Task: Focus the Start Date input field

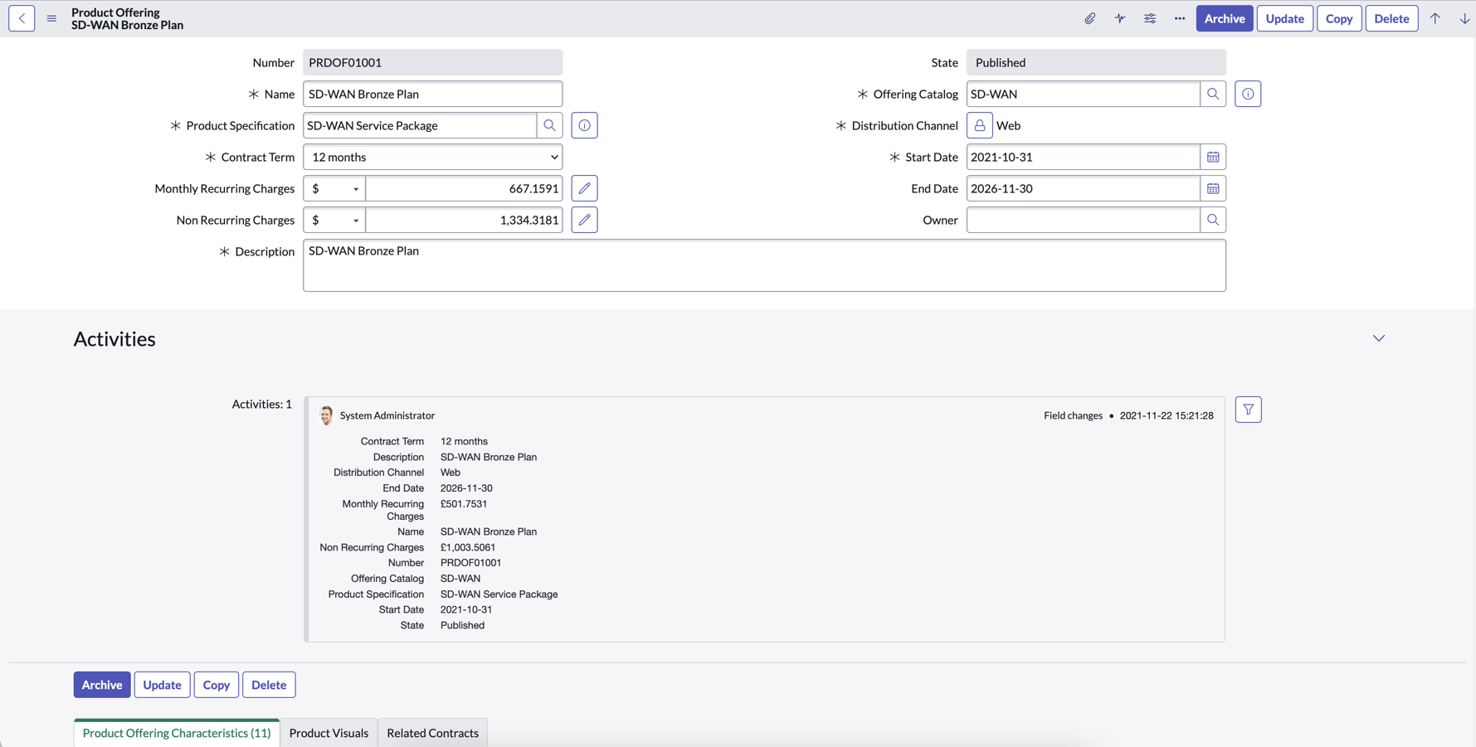Action: pyautogui.click(x=1084, y=157)
